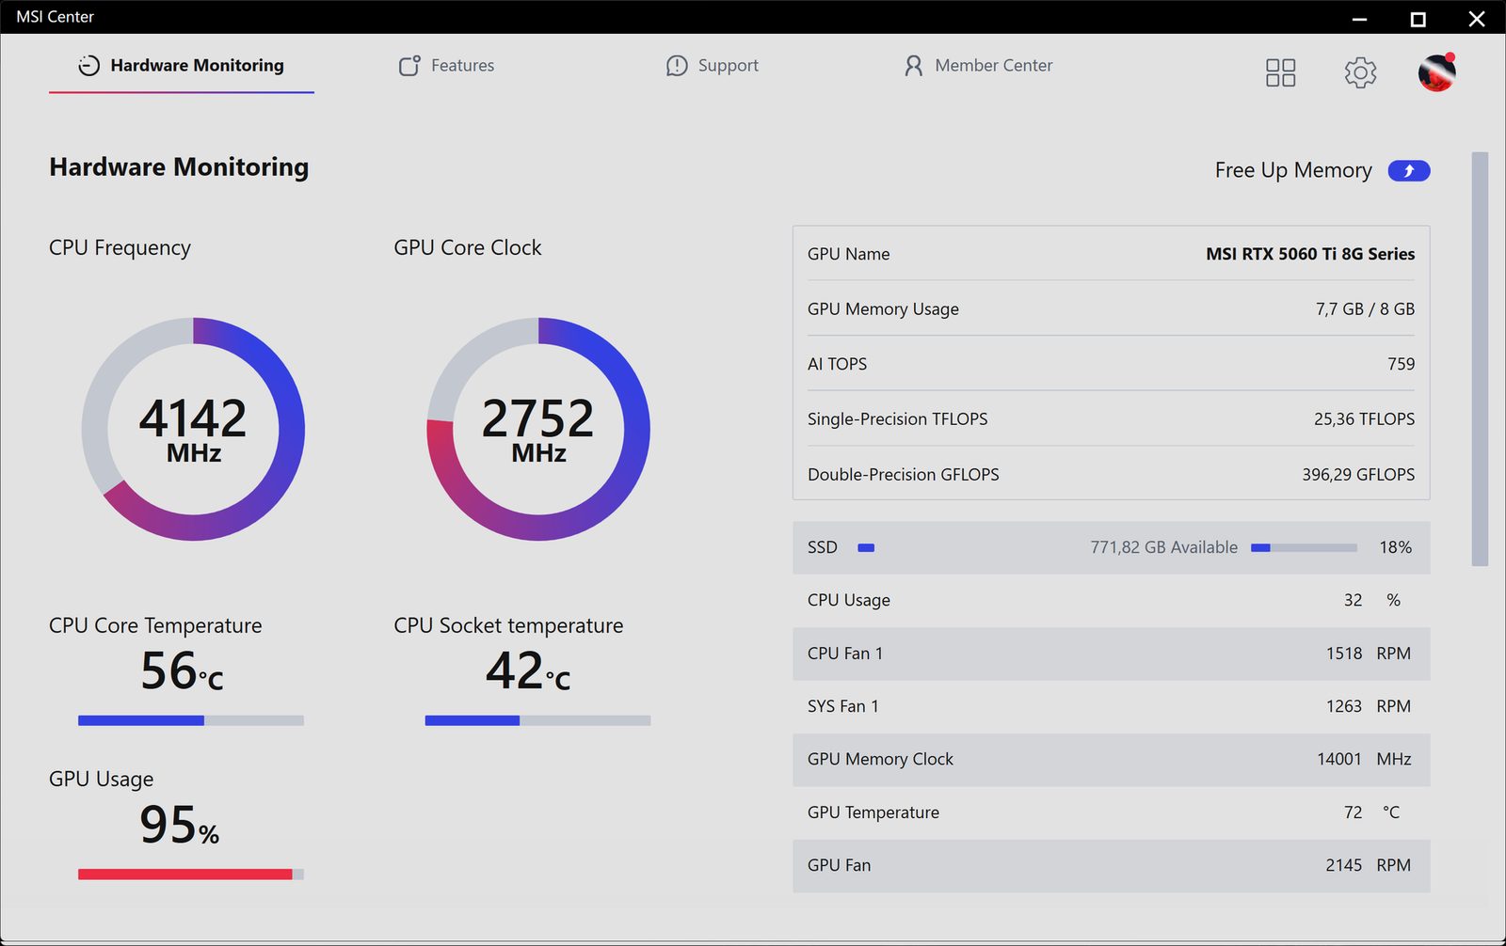The height and width of the screenshot is (946, 1506).
Task: Open the settings gear icon
Action: click(1360, 72)
